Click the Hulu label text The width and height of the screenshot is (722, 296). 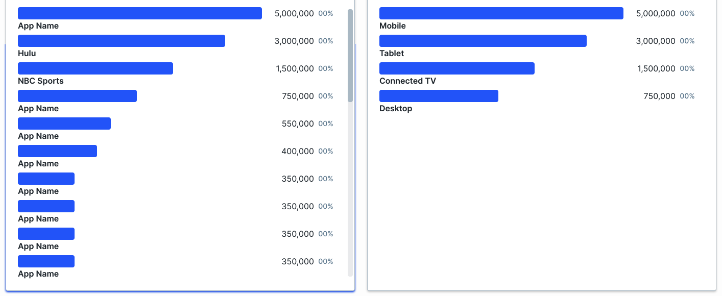coord(27,53)
